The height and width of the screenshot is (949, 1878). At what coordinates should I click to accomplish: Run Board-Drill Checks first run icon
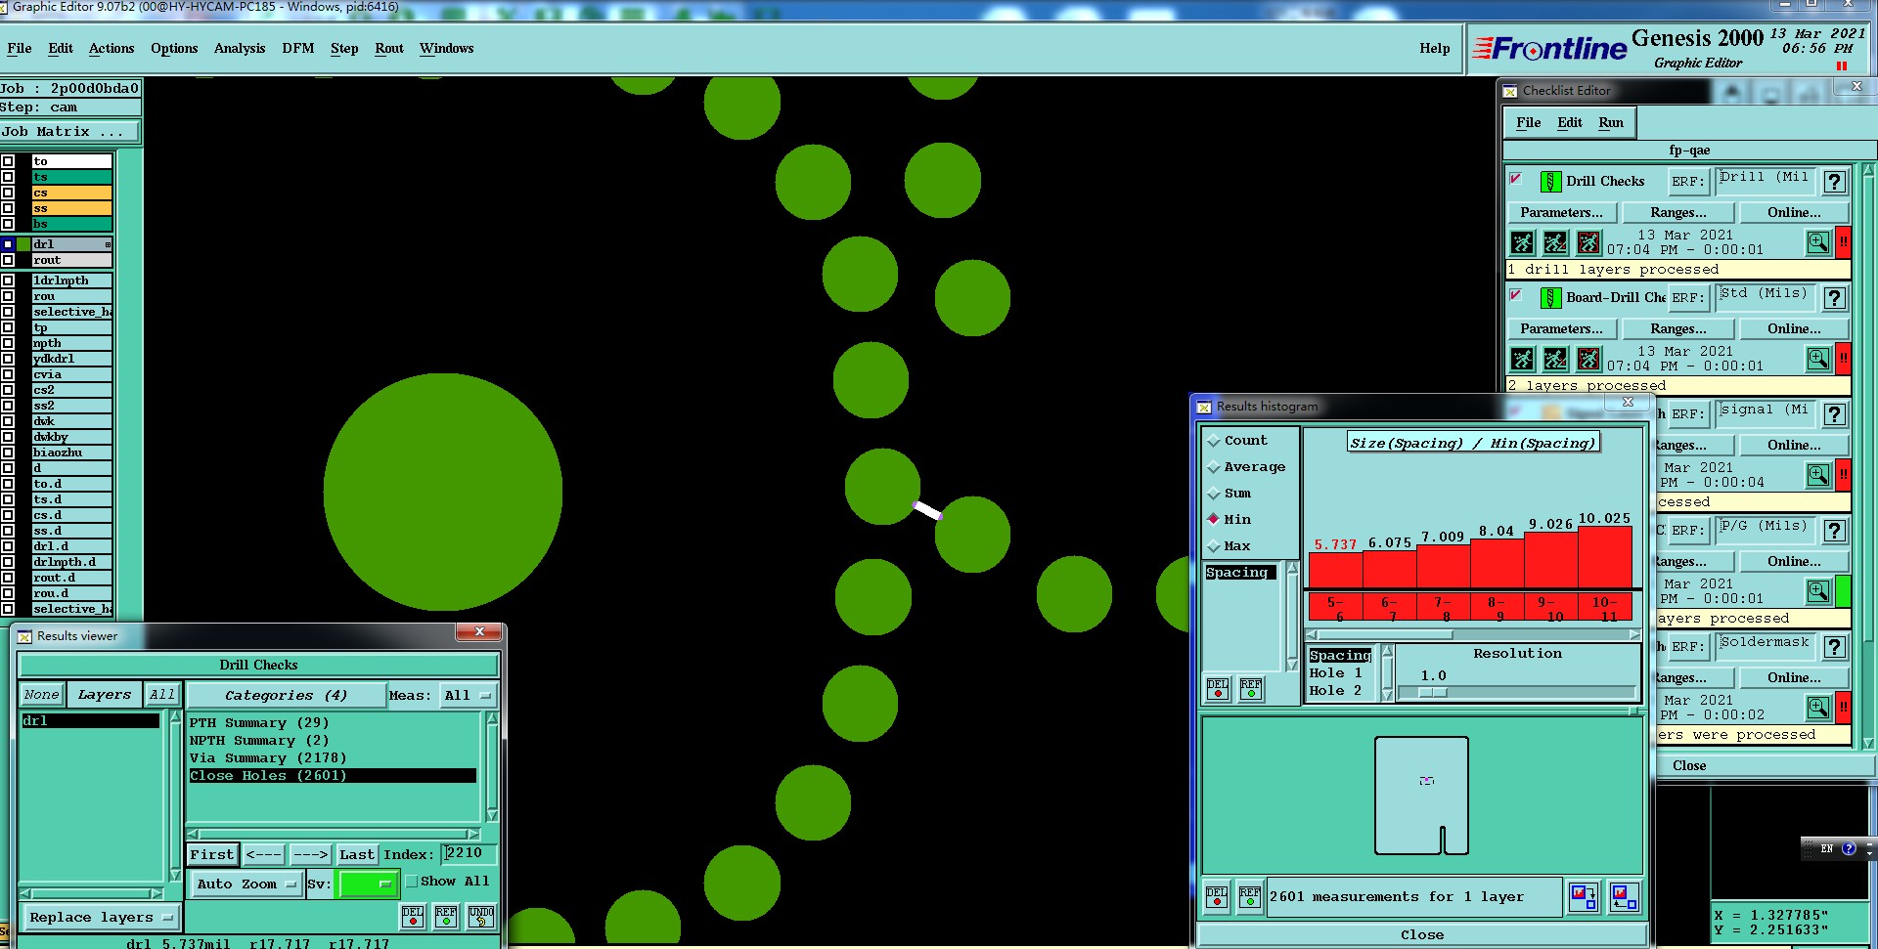click(x=1522, y=359)
